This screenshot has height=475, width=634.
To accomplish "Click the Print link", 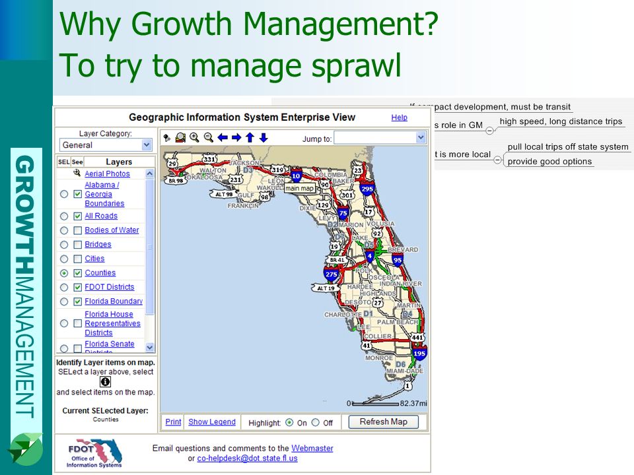I will click(x=173, y=422).
